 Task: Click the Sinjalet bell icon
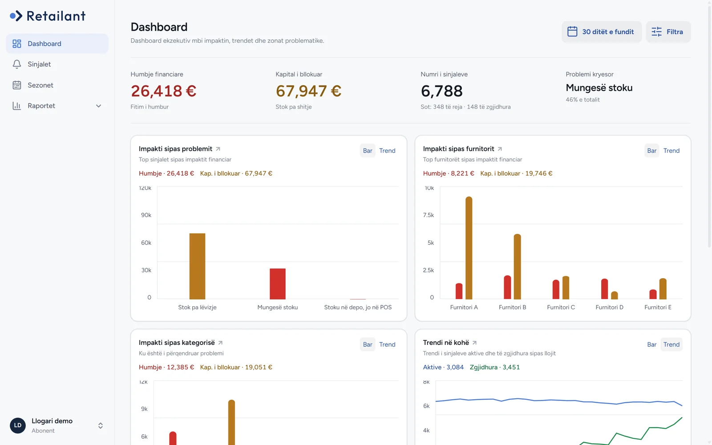click(x=17, y=64)
